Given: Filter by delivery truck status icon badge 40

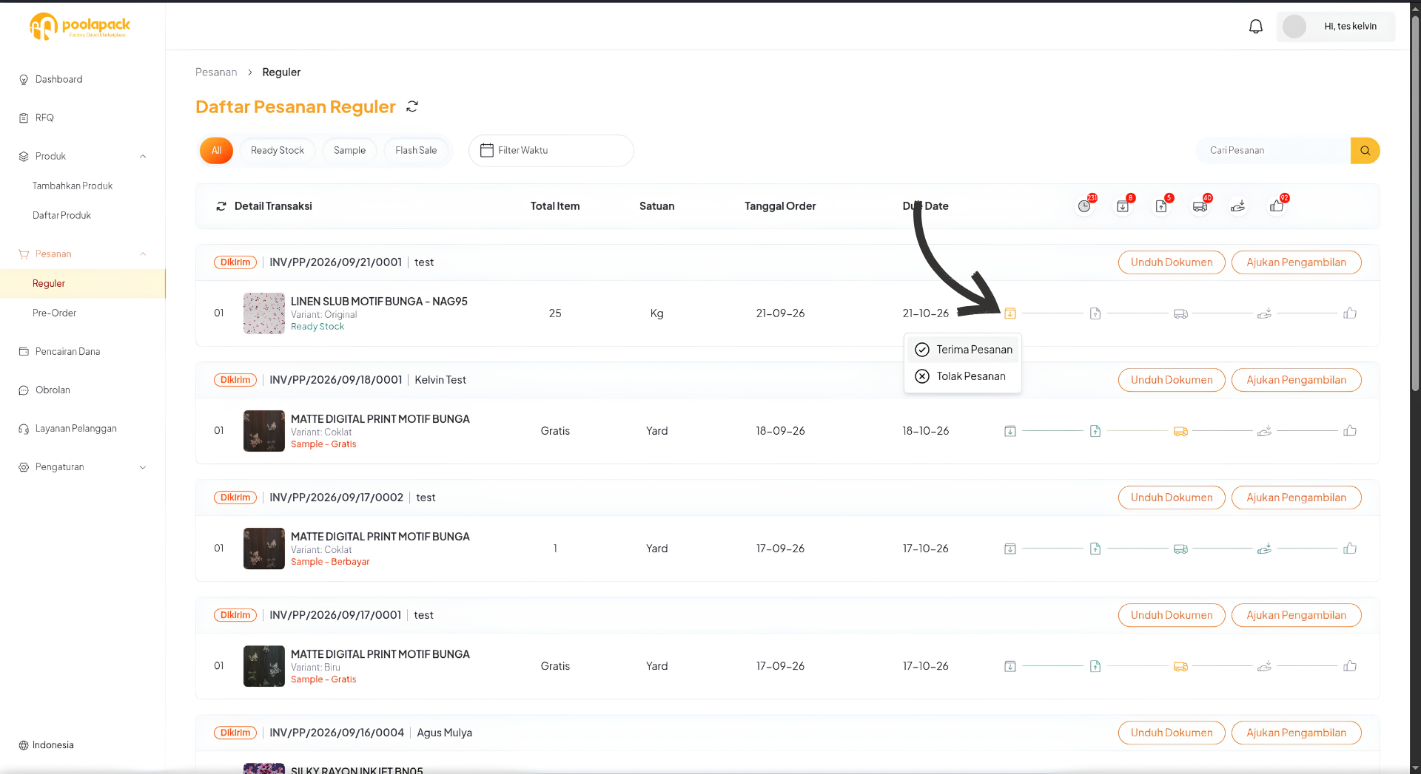Looking at the screenshot, I should 1200,206.
